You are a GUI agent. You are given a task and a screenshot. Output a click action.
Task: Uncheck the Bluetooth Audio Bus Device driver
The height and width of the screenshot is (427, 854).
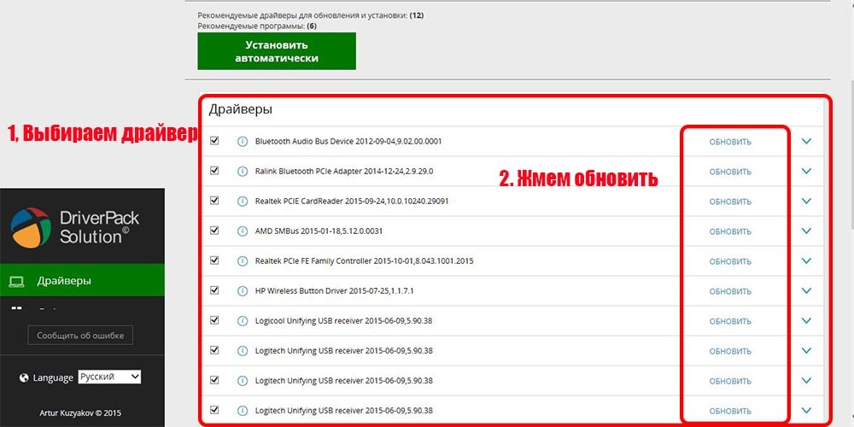[x=214, y=141]
